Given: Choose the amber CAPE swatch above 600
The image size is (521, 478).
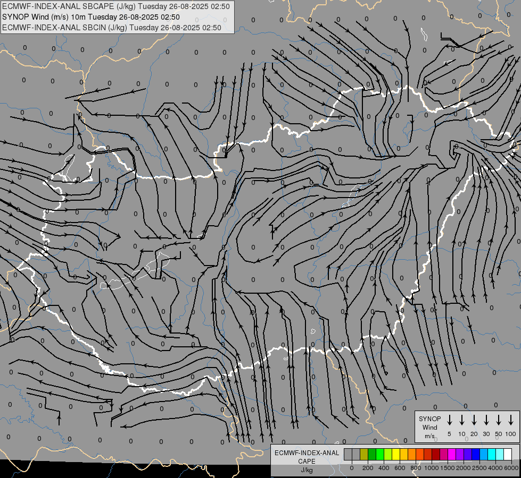Looking at the screenshot, I should pos(404,454).
